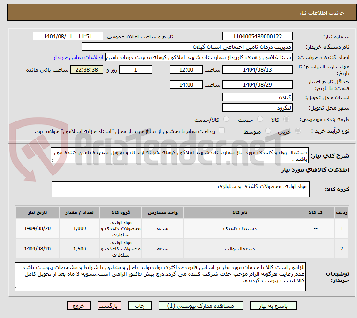Screen dimensions: 357x318
Task: Click the اطلاعات کالاهای مورد نیاز section title
Action: point(315,170)
